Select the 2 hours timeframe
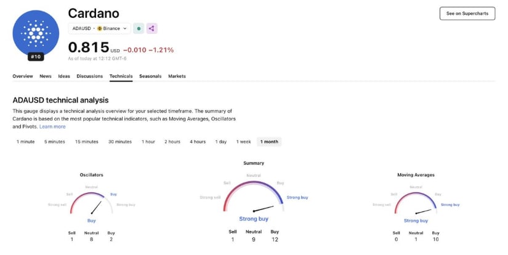The height and width of the screenshot is (255, 508). coord(172,141)
